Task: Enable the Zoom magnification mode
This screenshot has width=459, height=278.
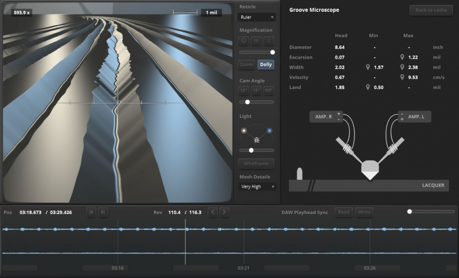Action: pos(246,65)
